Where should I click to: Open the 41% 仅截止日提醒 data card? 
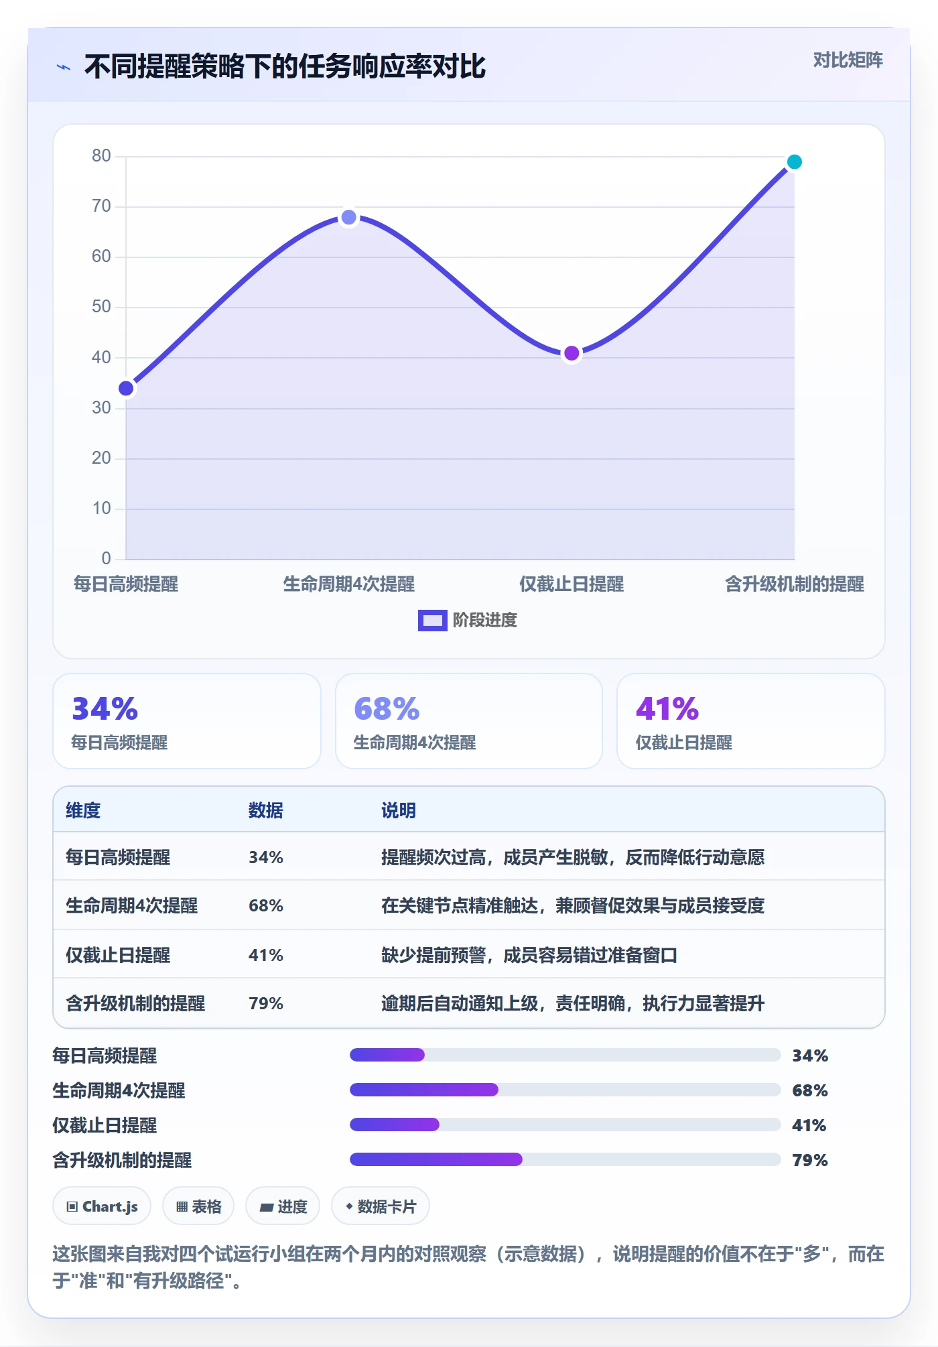[751, 721]
